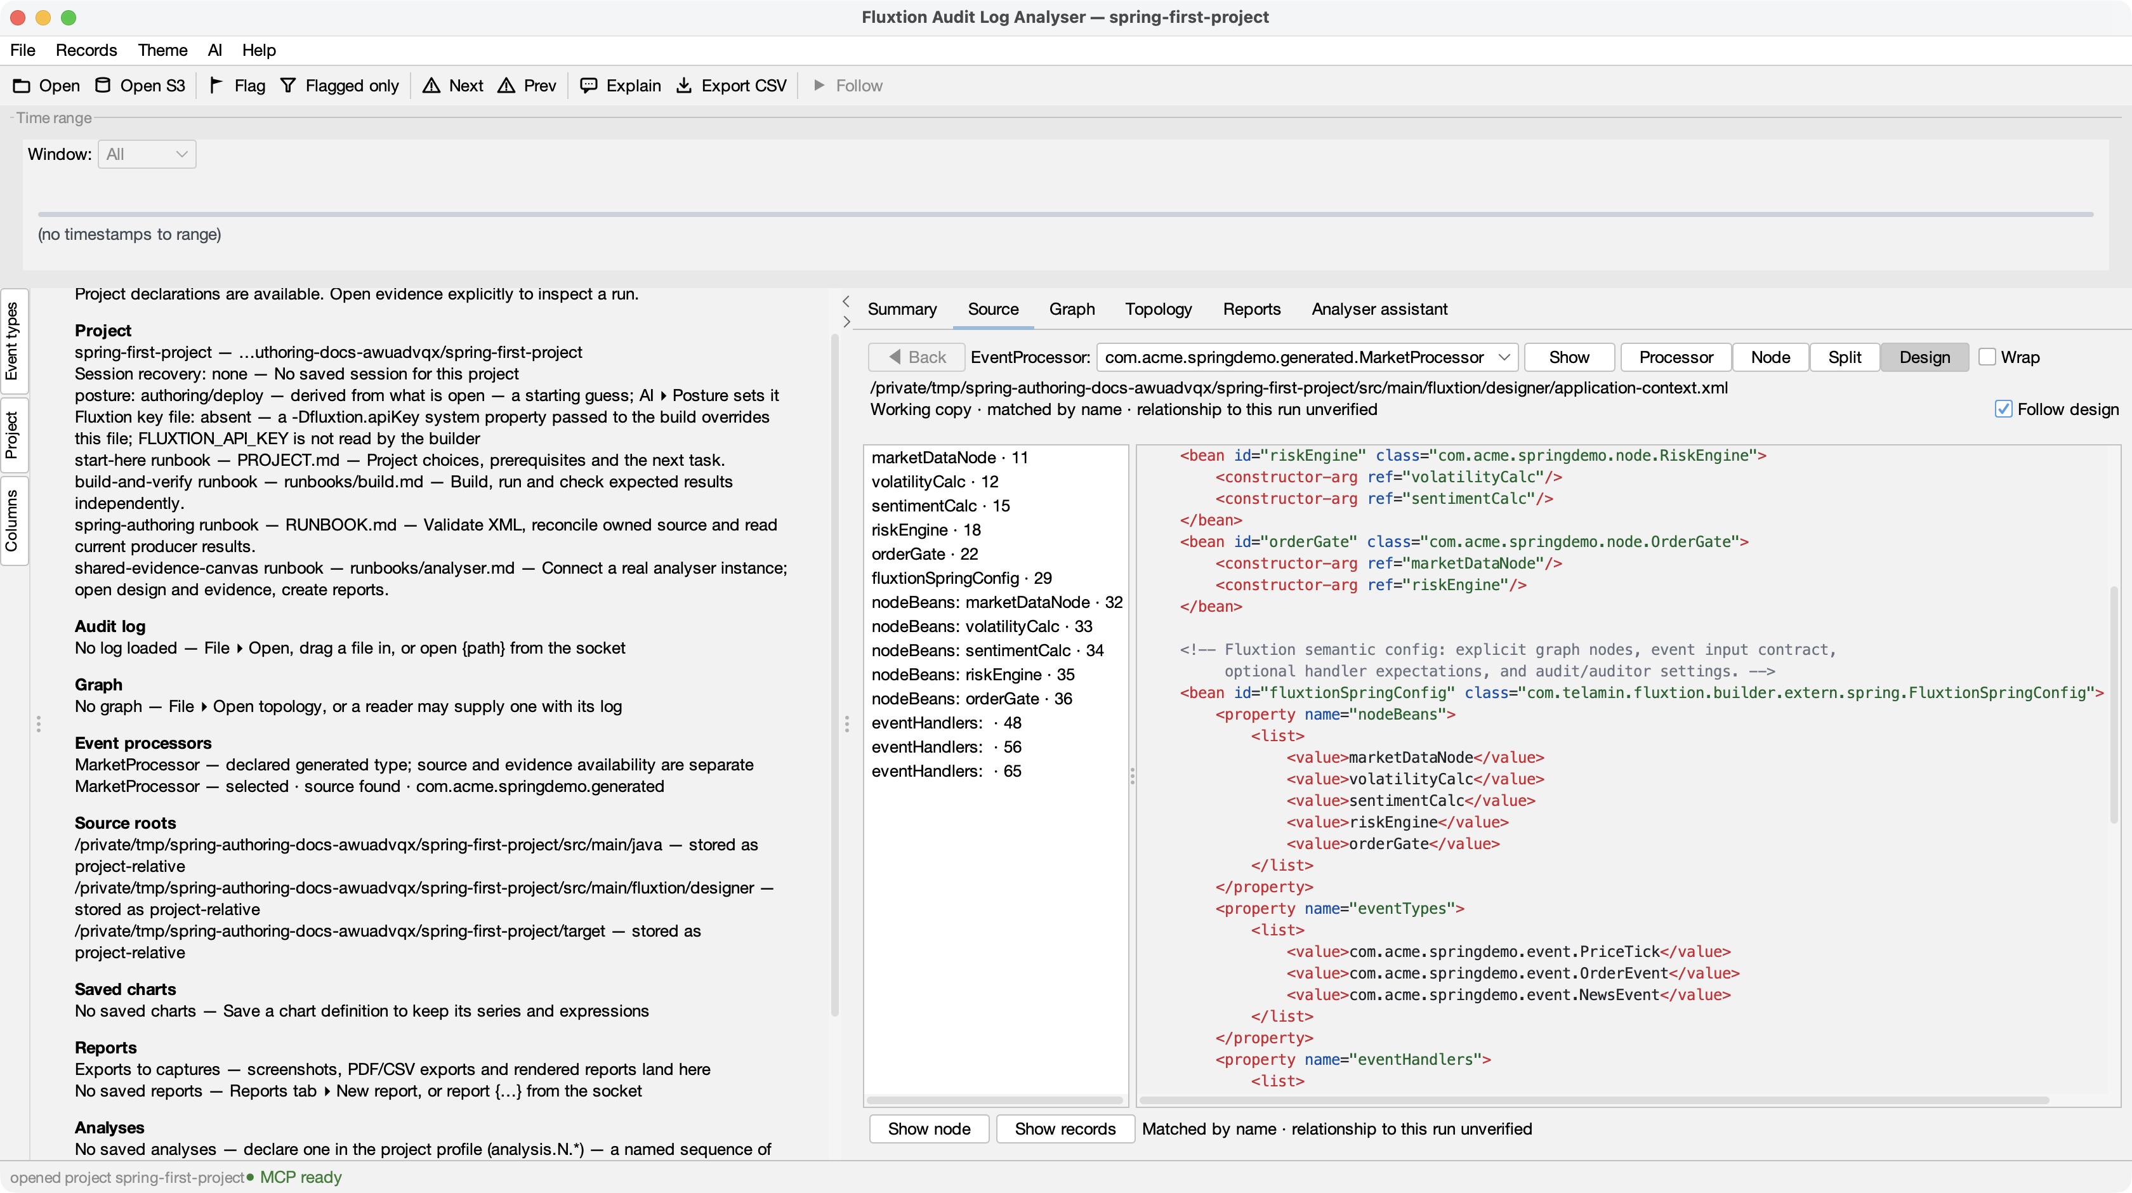Select 'nodeBeans: volatilityCalc · 33' row
This screenshot has height=1193, width=2132.
pos(995,626)
